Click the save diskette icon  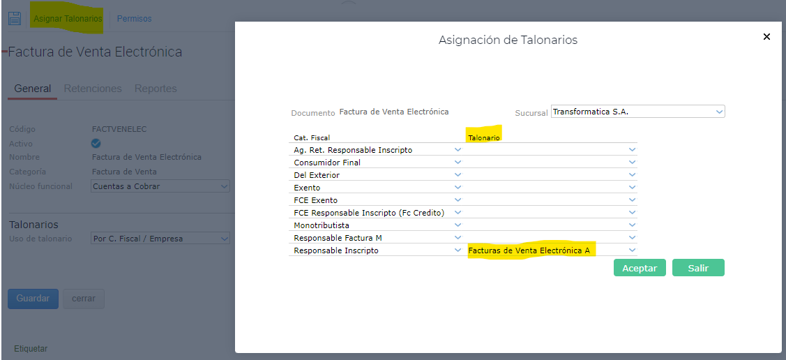(x=15, y=19)
